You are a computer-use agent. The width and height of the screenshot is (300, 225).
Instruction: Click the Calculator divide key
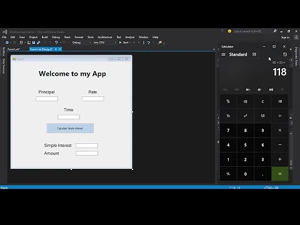pos(280,116)
